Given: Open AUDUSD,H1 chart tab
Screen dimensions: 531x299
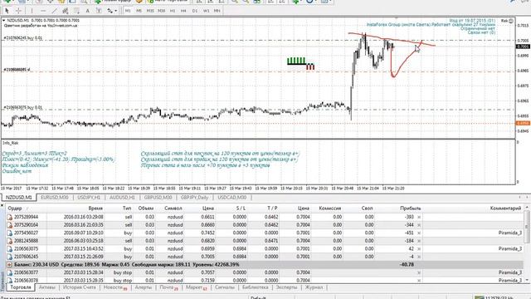Looking at the screenshot, I should pyautogui.click(x=122, y=198).
